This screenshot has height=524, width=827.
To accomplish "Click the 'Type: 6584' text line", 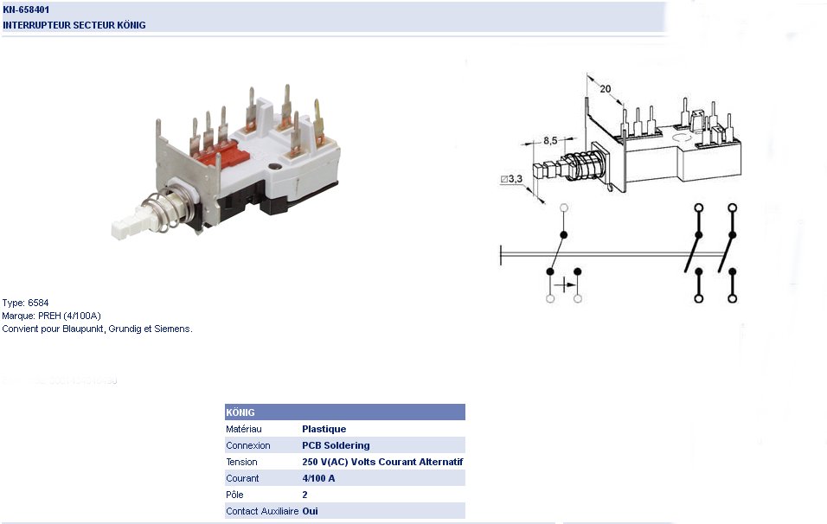I will (x=26, y=304).
